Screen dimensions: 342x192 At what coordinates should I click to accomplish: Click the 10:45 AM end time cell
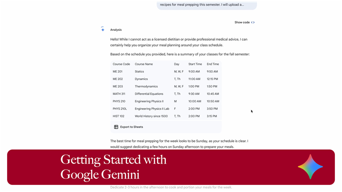213,94
